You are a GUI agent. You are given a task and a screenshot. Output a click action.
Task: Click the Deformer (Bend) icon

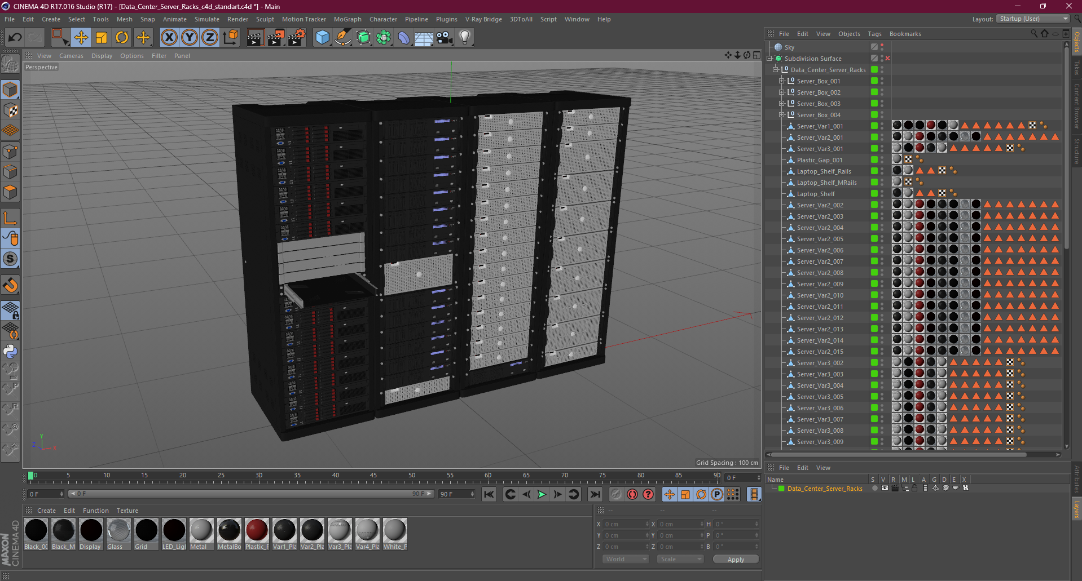tap(404, 38)
